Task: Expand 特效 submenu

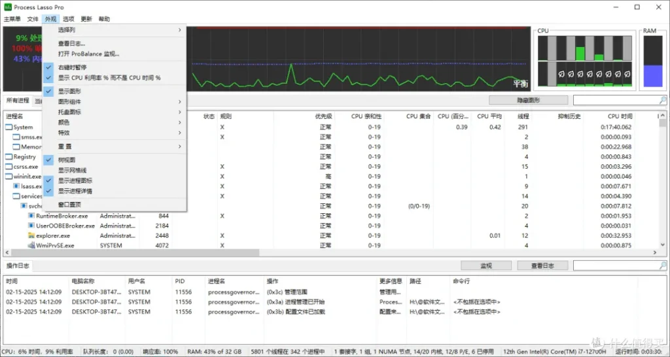Action: pyautogui.click(x=114, y=133)
